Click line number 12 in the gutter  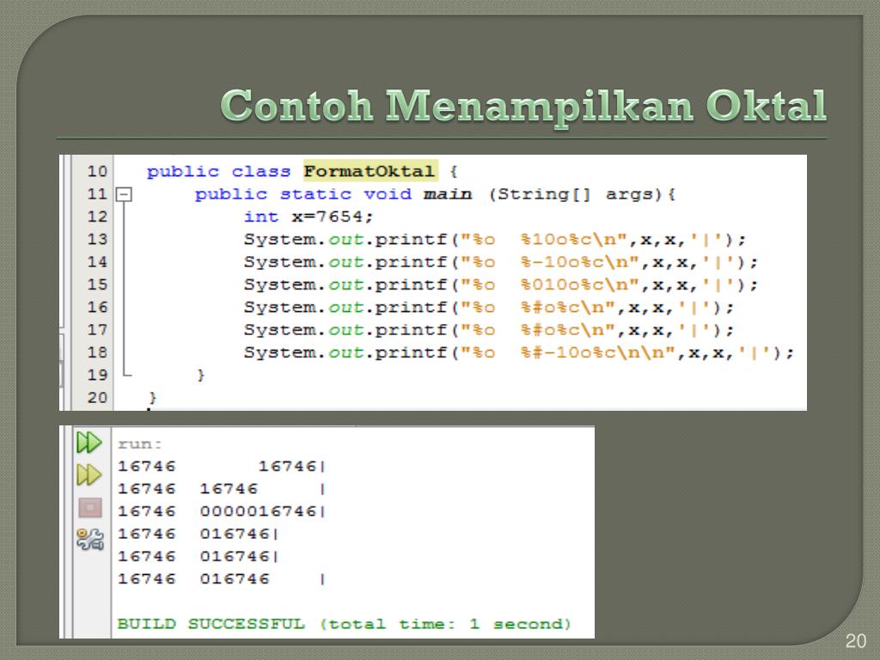tap(96, 217)
